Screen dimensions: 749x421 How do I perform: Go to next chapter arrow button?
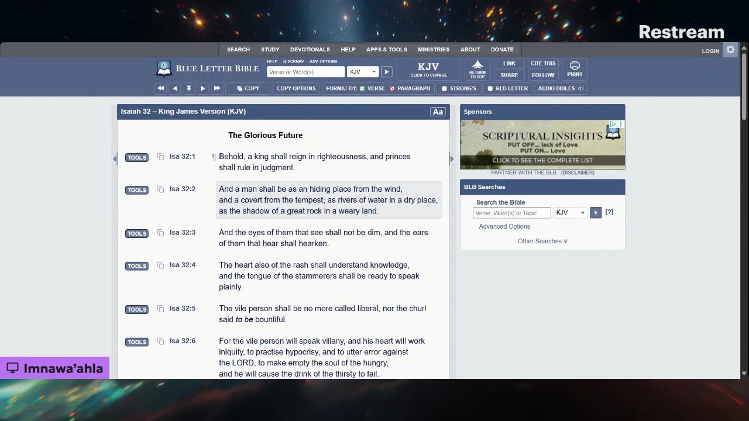(x=202, y=88)
